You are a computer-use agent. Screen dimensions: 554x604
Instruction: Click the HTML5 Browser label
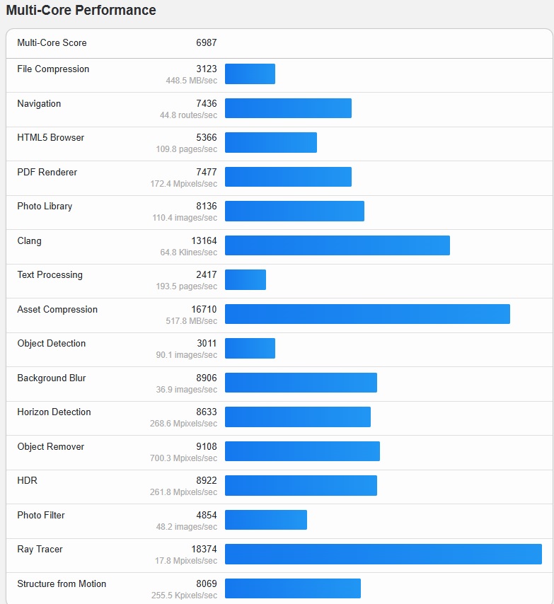point(50,138)
